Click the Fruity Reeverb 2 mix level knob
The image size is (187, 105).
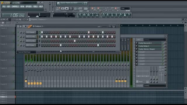pyautogui.click(x=165, y=43)
